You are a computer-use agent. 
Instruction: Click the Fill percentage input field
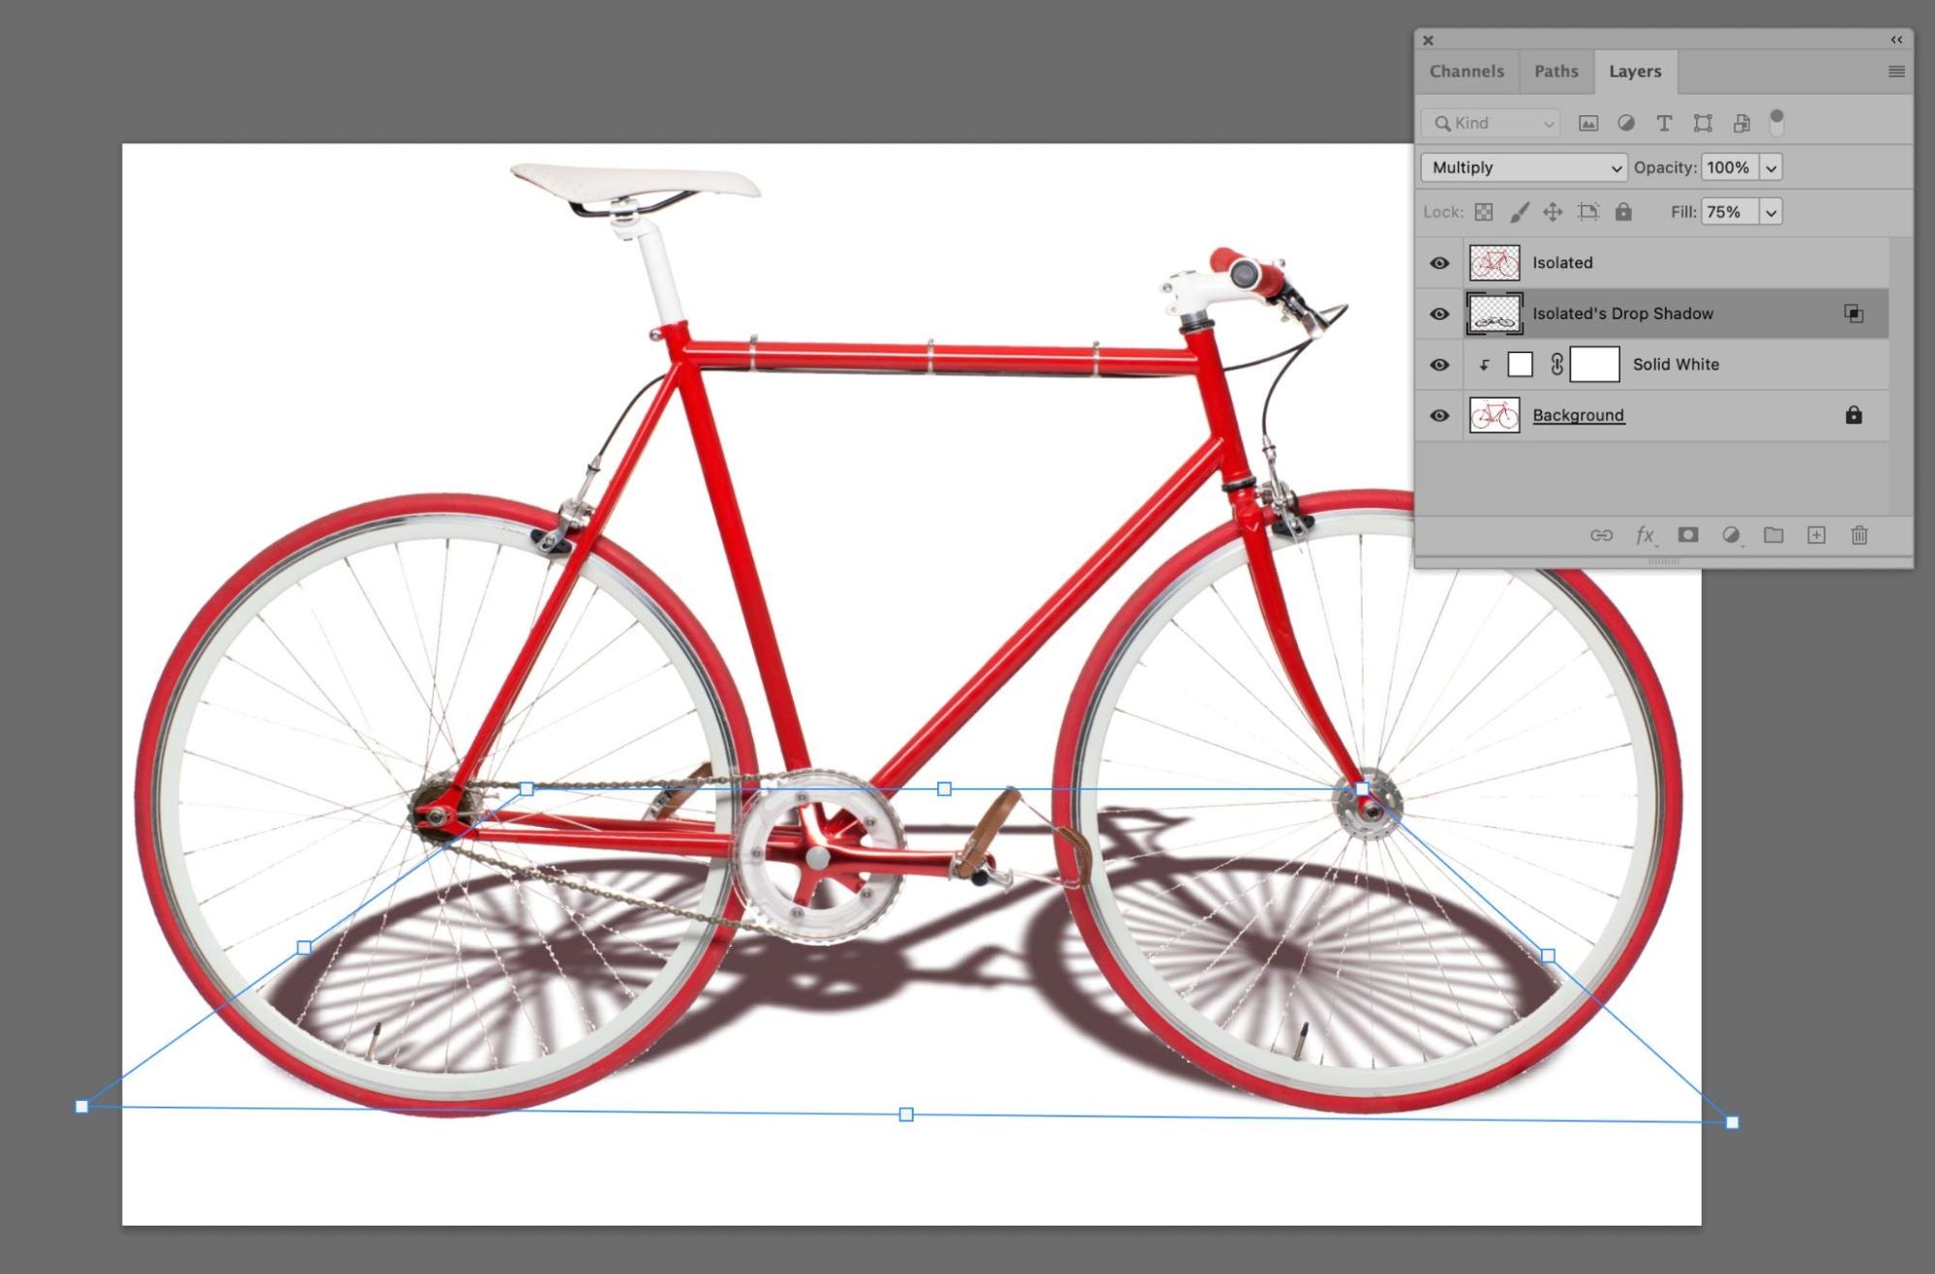point(1729,212)
